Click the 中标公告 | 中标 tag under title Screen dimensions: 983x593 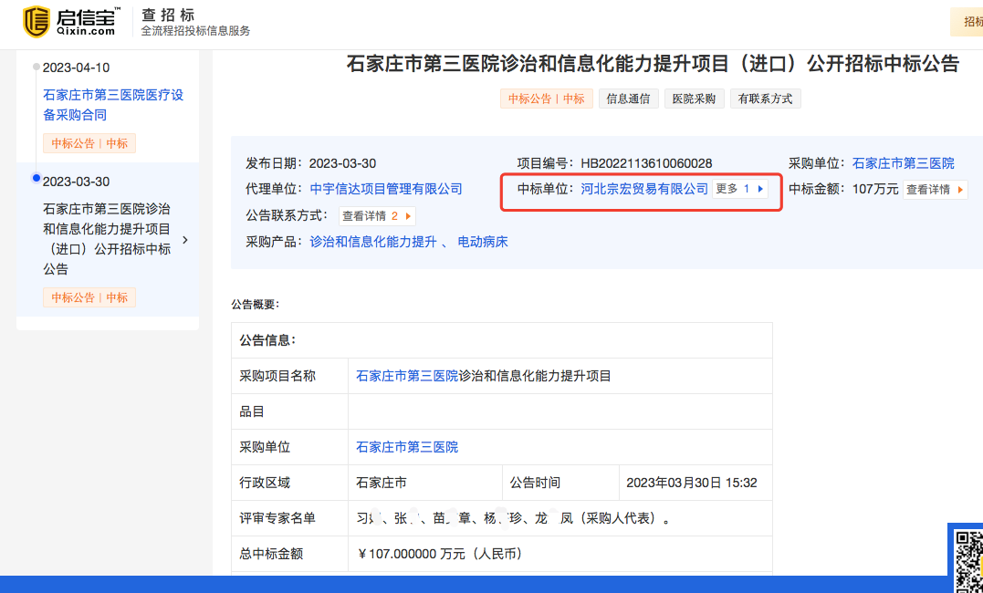click(x=546, y=99)
